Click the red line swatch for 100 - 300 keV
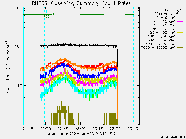Image resolution: width=186 pixels, height=139 pixels. pos(180,36)
